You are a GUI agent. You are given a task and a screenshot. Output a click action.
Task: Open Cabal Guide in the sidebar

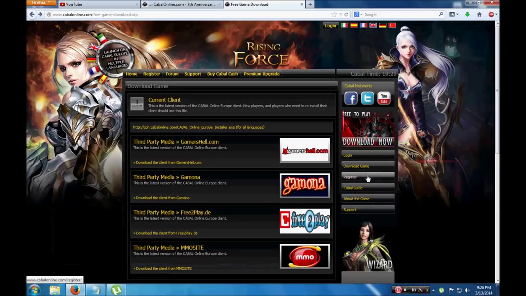coord(368,188)
